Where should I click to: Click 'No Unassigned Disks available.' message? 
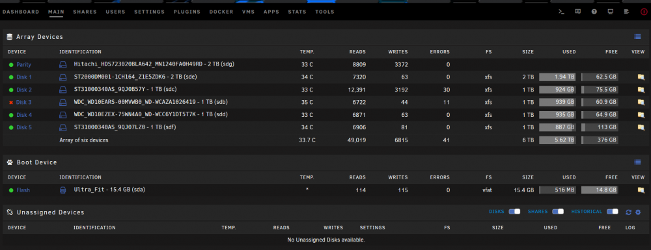tap(326, 240)
